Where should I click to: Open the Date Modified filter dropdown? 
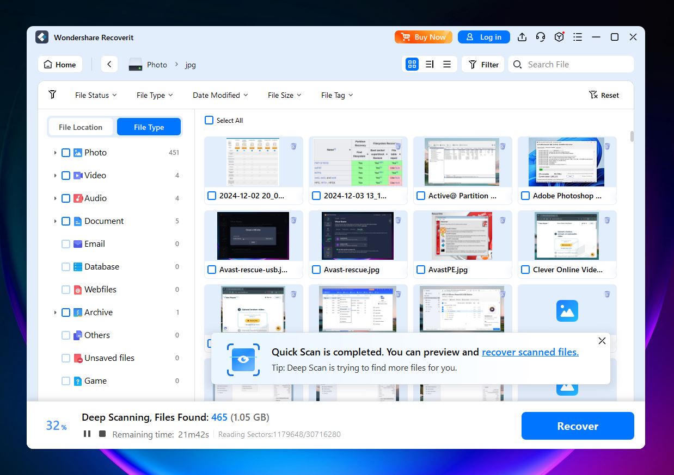click(220, 95)
